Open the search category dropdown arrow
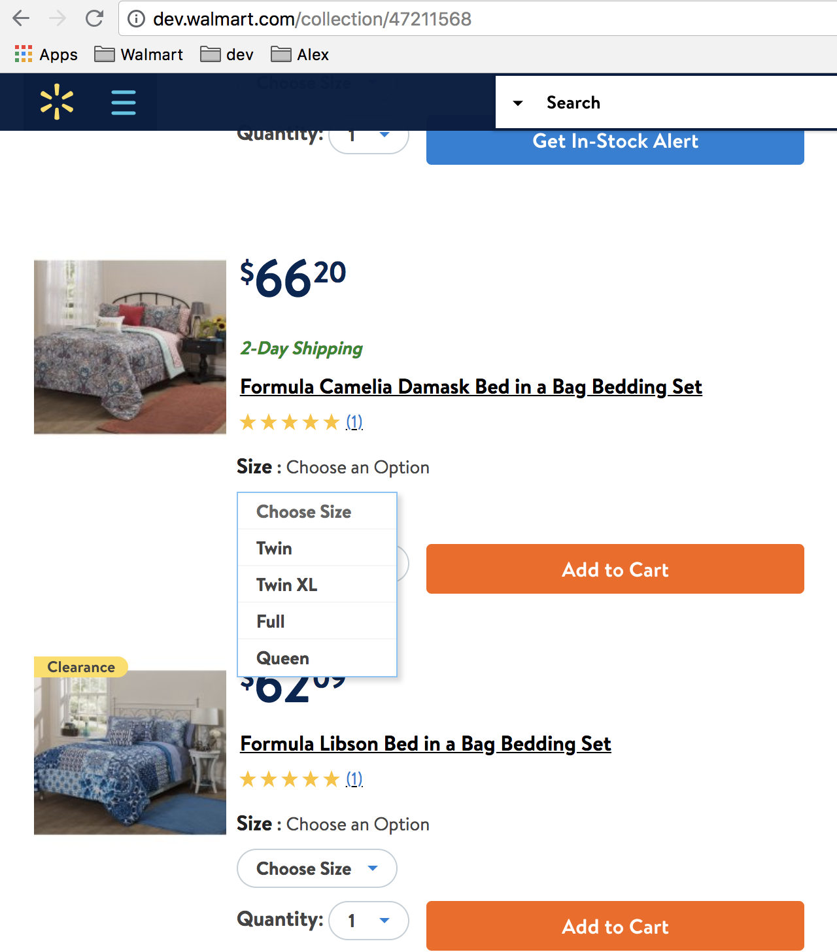This screenshot has height=952, width=837. point(518,103)
